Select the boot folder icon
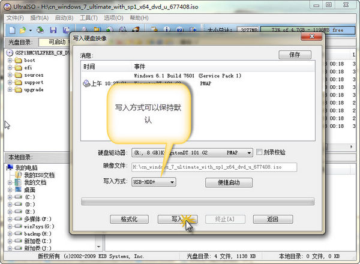This screenshot has width=360, height=264. click(18, 61)
